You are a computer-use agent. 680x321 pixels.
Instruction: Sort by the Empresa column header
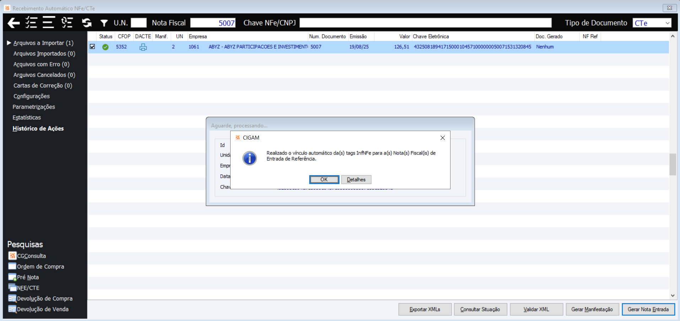(x=248, y=36)
